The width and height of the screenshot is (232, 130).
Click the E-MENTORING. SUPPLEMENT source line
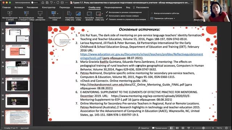click(139, 92)
